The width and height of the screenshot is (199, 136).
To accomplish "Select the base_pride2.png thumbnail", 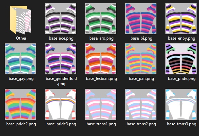I will tap(20, 104).
